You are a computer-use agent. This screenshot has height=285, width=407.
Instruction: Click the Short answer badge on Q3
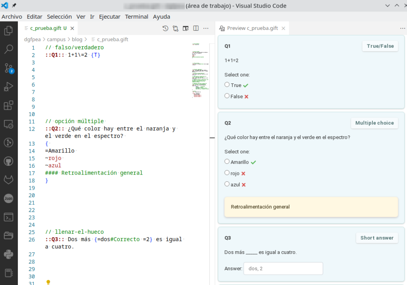[377, 238]
